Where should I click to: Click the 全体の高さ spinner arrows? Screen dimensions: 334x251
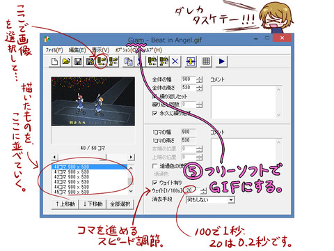coord(199,88)
